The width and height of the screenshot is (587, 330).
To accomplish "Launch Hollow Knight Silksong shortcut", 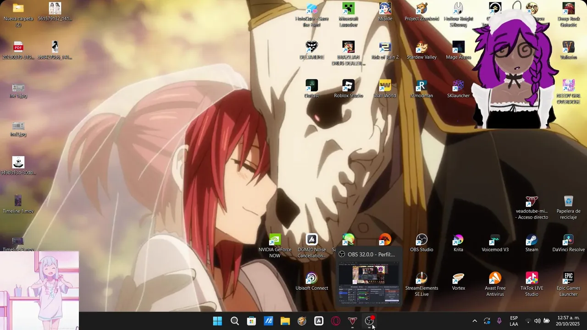I will click(458, 15).
